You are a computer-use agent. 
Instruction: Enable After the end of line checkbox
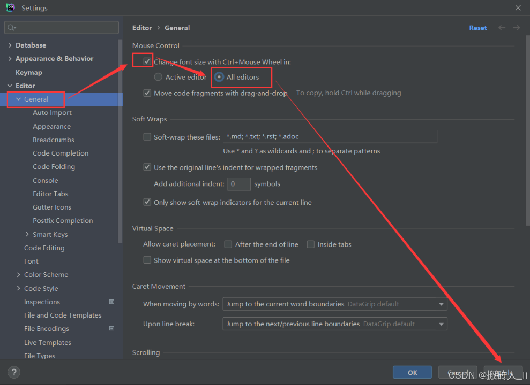pos(228,244)
